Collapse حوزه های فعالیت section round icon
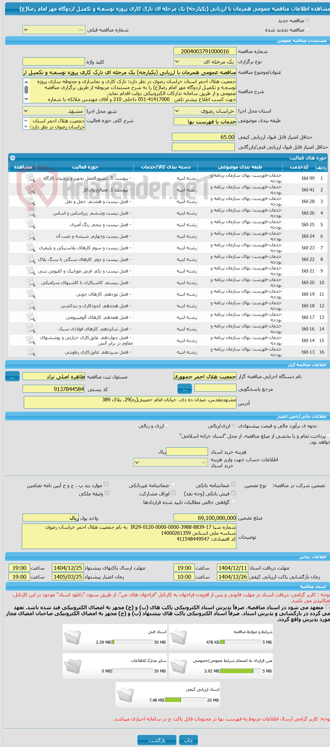This screenshot has width=330, height=747. coord(13,158)
